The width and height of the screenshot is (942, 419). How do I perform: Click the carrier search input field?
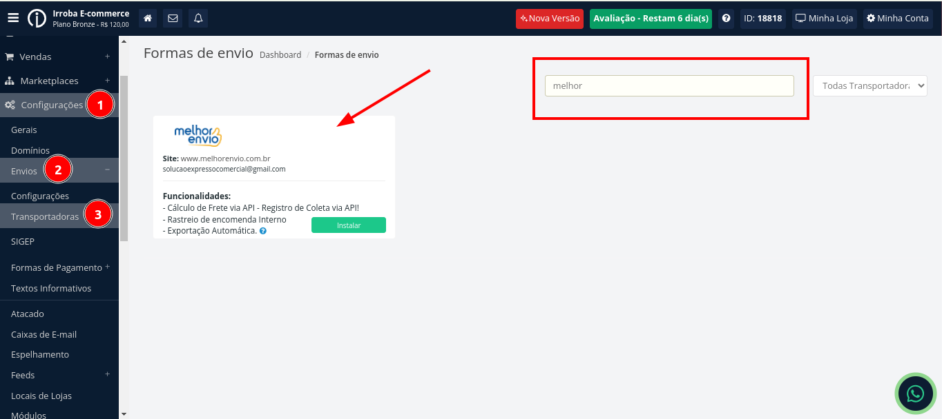[669, 86]
